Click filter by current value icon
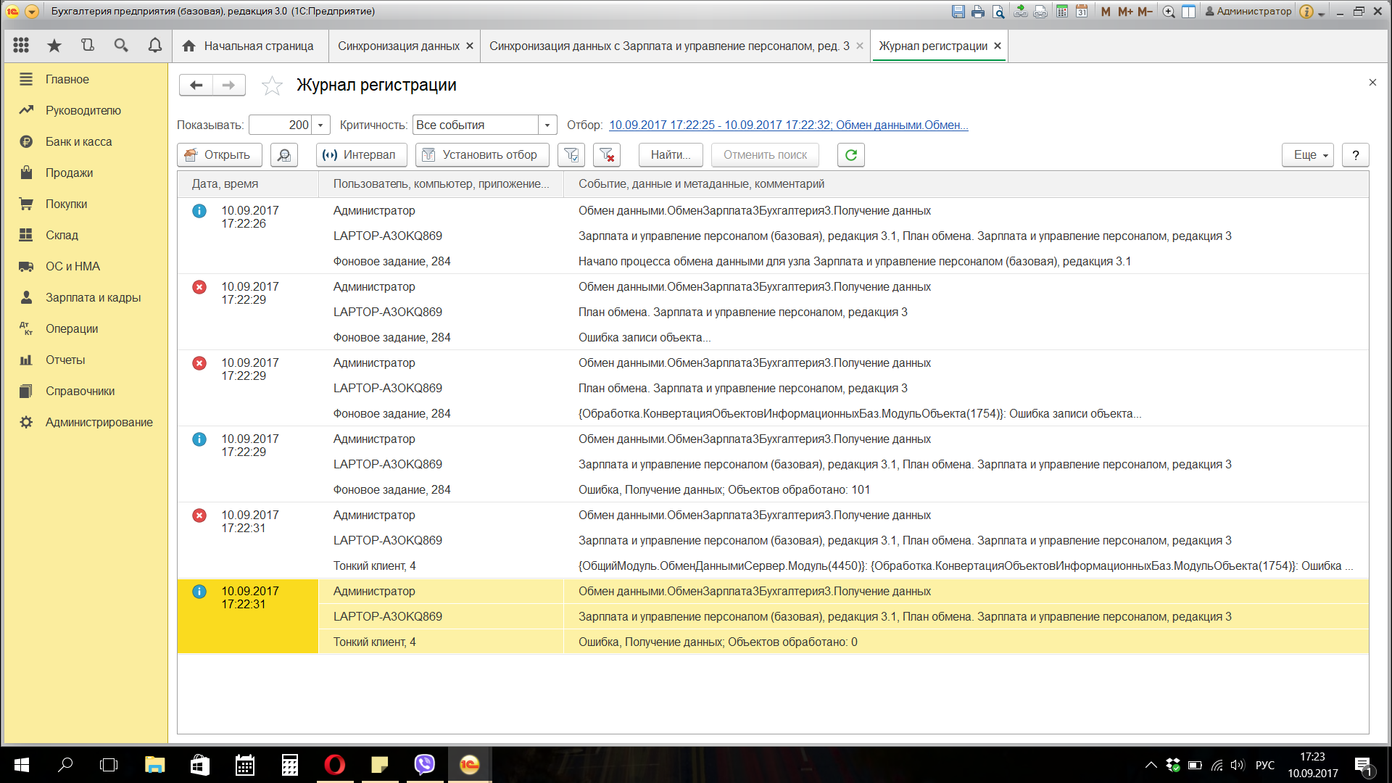Screen dimensions: 1392x783 pos(571,155)
